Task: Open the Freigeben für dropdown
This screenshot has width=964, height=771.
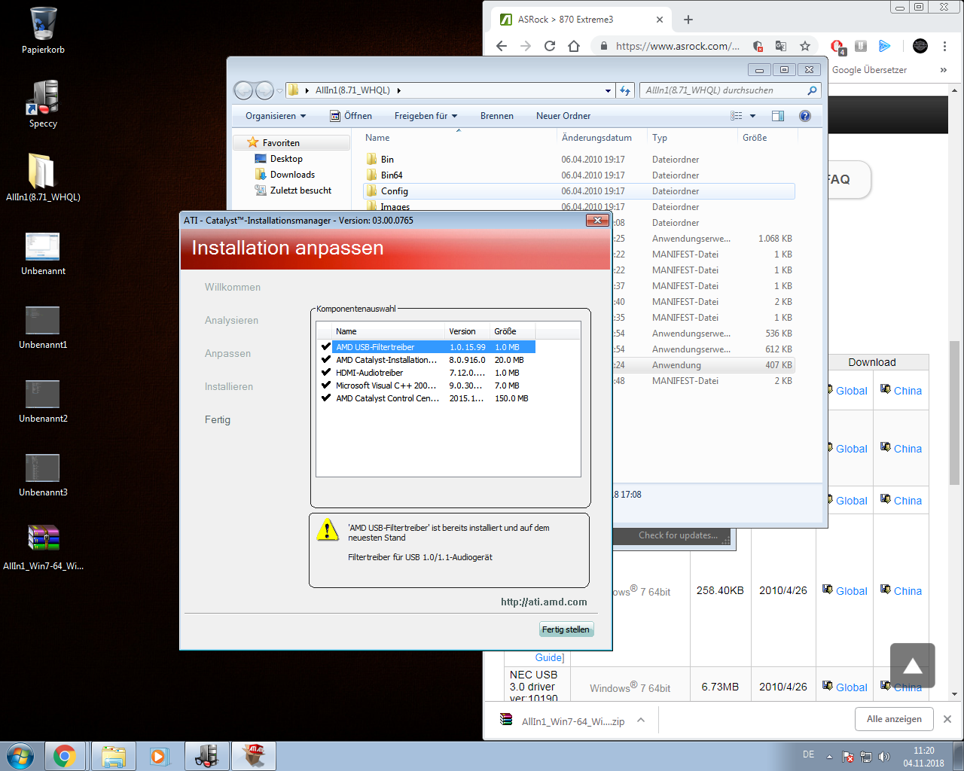Action: pos(426,116)
